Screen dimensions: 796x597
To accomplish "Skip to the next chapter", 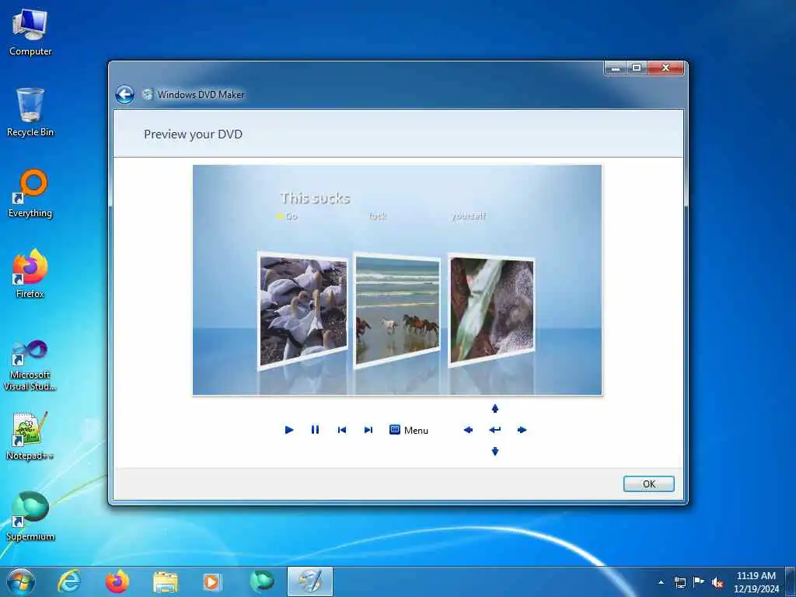I will coord(368,430).
